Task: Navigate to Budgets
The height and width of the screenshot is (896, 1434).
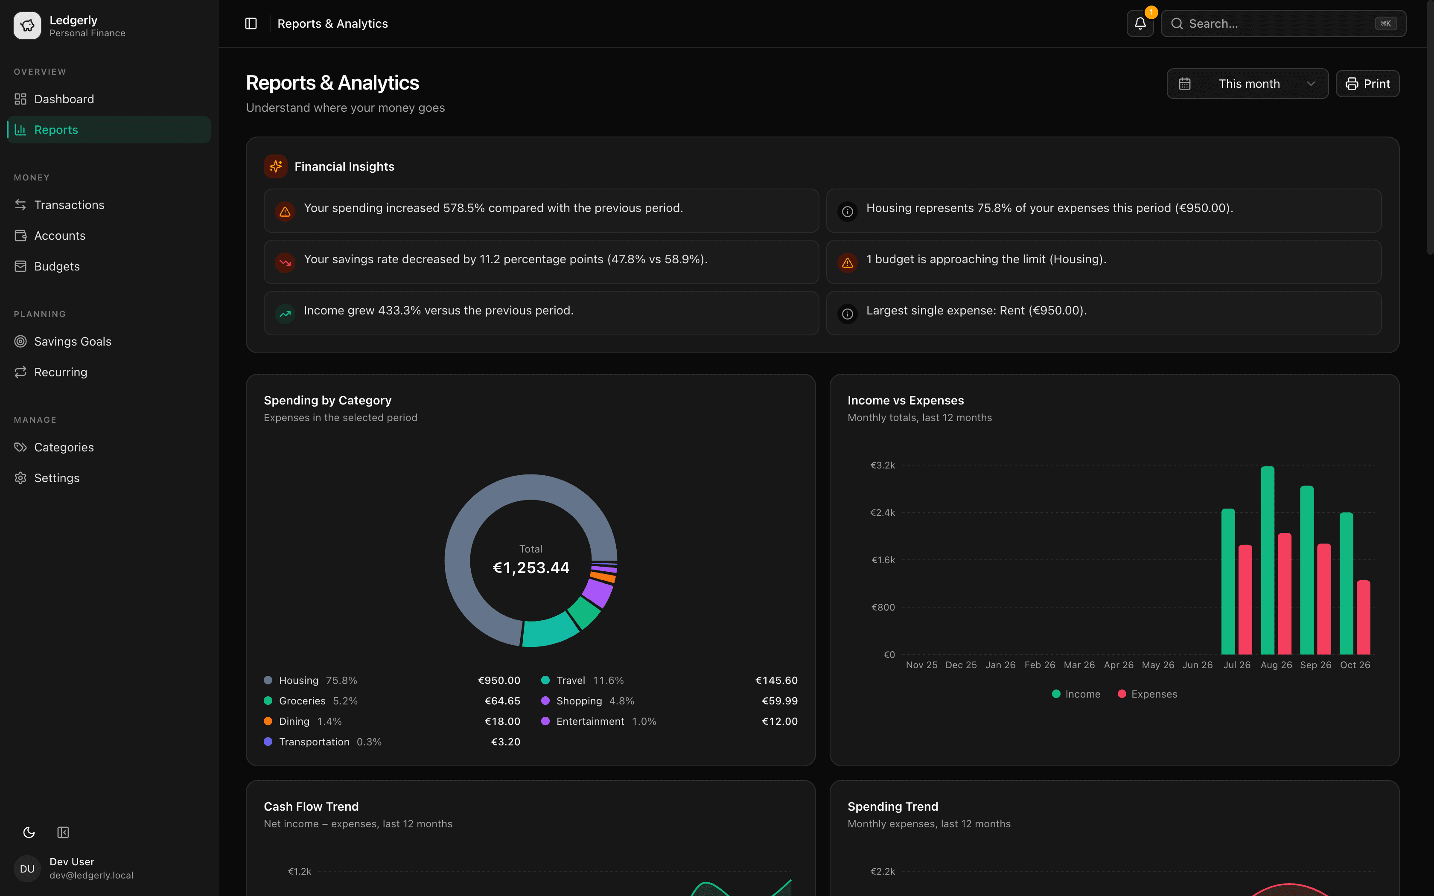Action: (x=109, y=267)
